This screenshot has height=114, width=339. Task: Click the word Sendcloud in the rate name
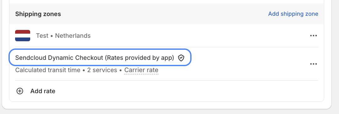[x=31, y=58]
